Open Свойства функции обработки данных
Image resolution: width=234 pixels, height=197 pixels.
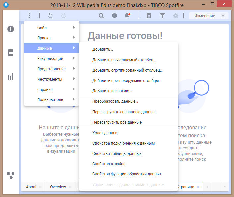tap(128, 174)
